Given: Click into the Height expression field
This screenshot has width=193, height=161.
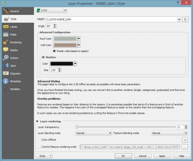Looking at the screenshot, I should pyautogui.click(x=112, y=19).
